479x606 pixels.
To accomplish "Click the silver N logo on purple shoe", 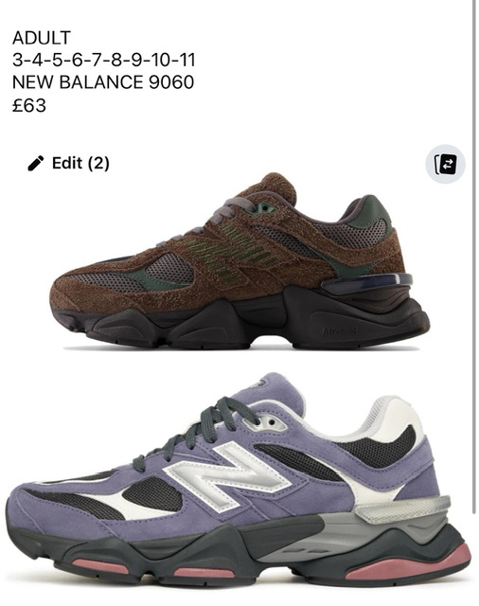I will click(227, 477).
